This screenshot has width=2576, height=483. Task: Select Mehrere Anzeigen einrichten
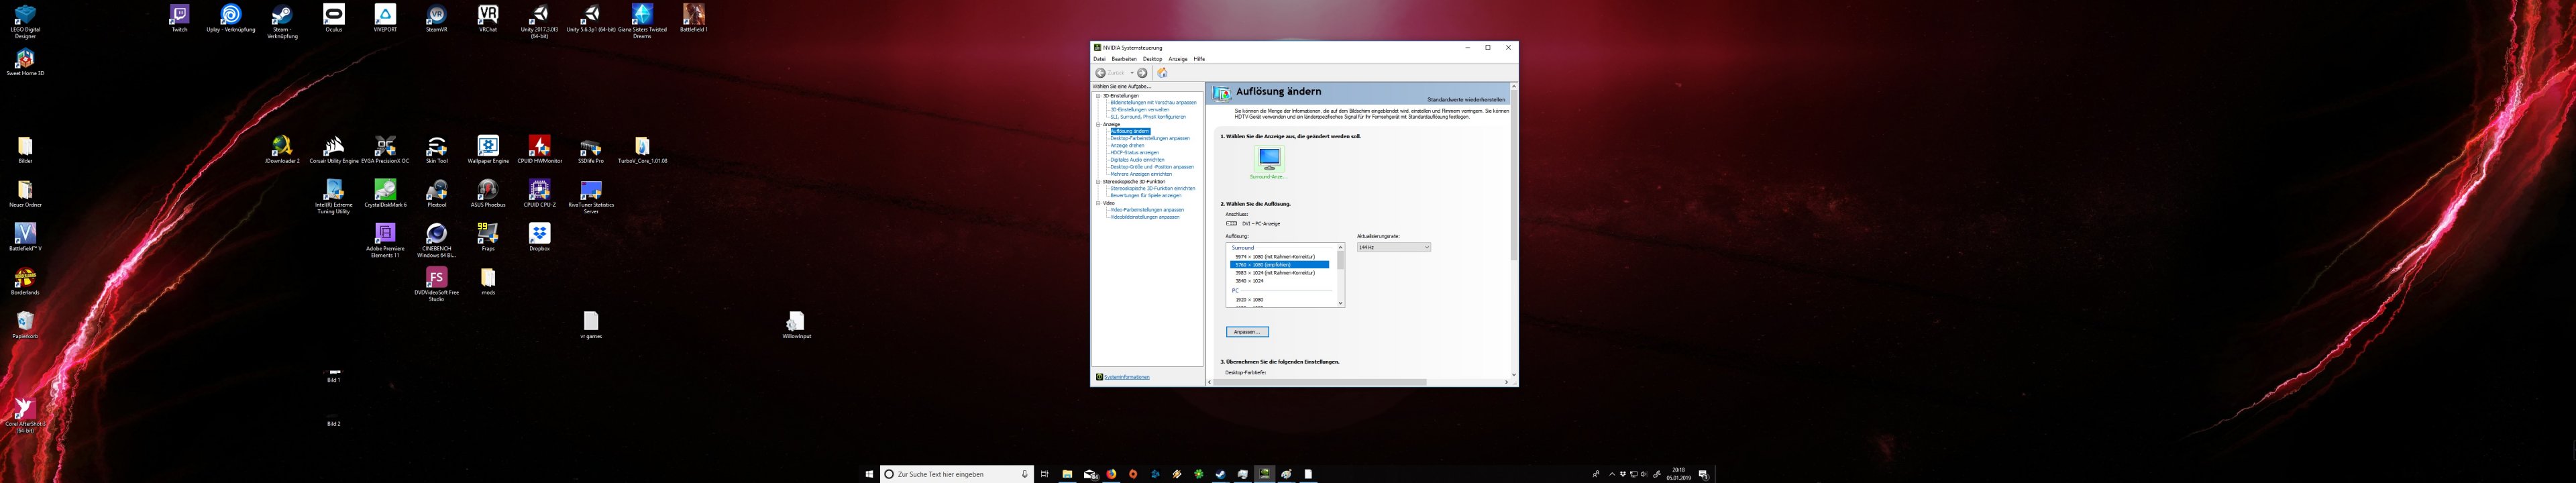click(1141, 174)
